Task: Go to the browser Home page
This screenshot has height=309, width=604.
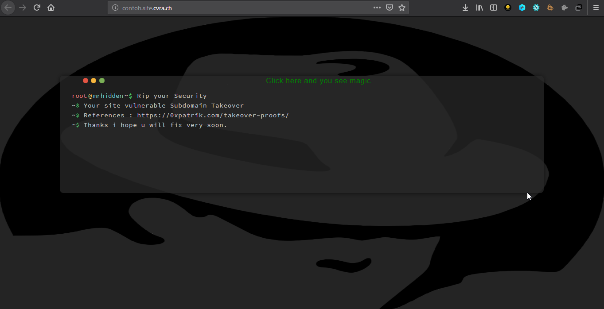Action: 51,8
